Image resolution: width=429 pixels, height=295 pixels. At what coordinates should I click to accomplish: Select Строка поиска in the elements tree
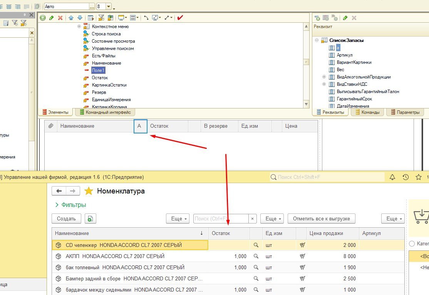point(106,34)
